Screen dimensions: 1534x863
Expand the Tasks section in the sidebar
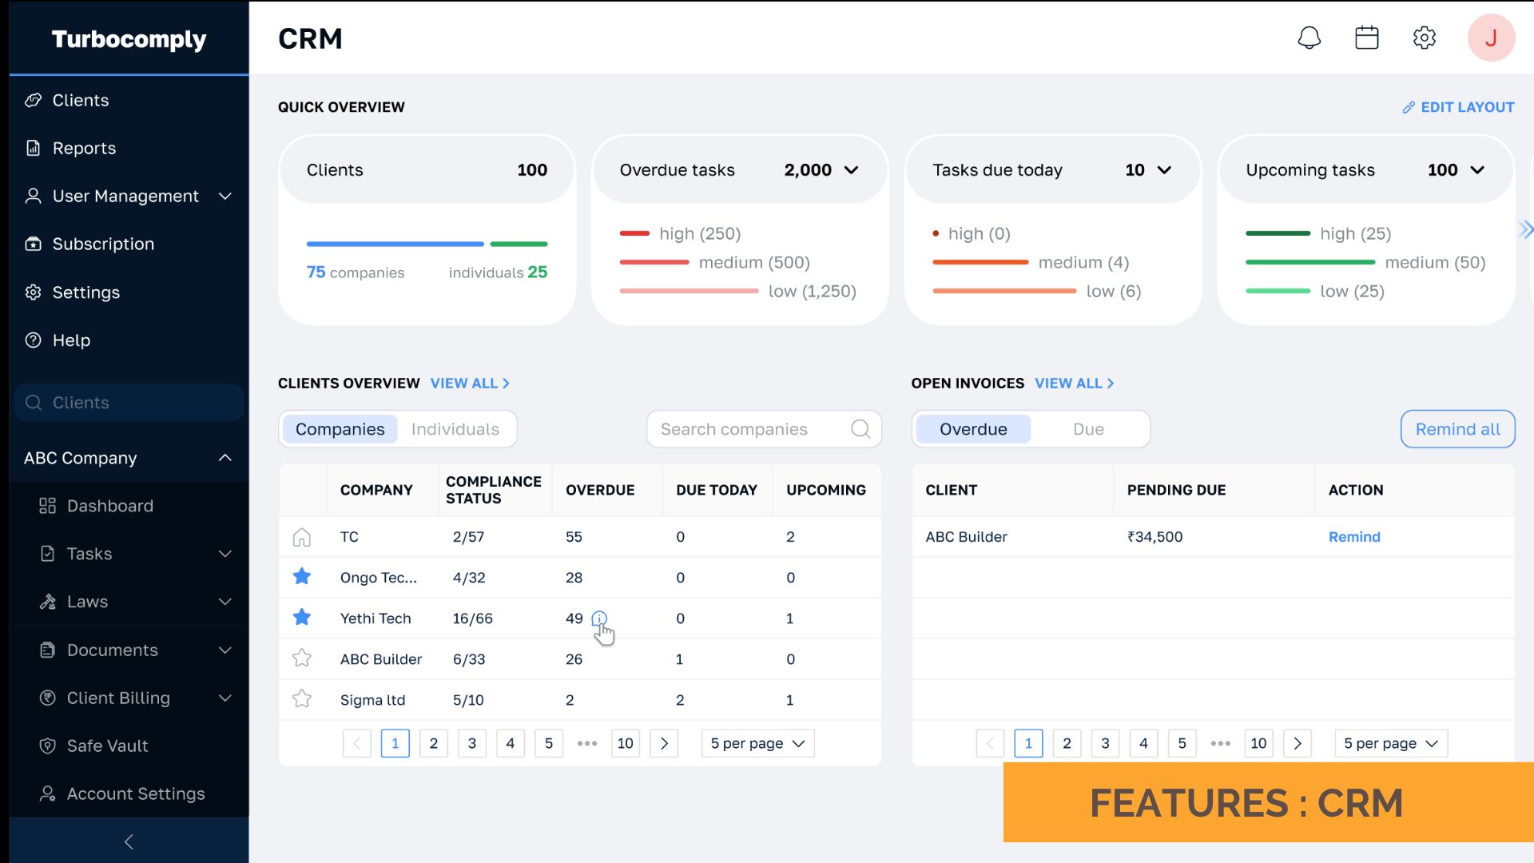pos(225,553)
